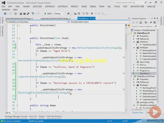
Task: Toggle auto-hide pin for Solution Explorer
Action: click(x=154, y=19)
